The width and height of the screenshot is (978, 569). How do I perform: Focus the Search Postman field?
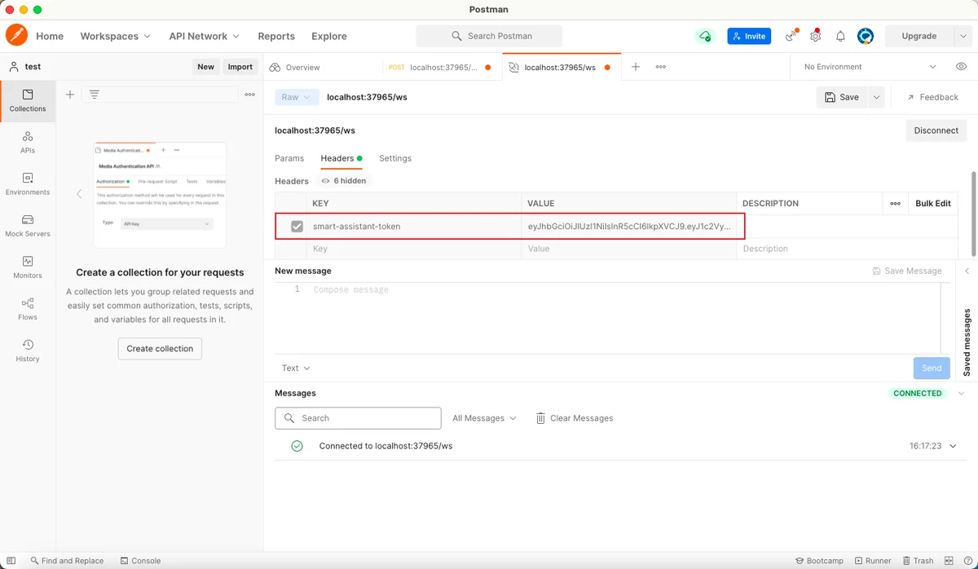(x=489, y=36)
